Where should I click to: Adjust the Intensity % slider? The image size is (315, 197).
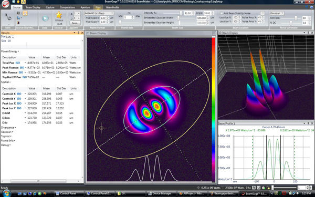point(181,13)
